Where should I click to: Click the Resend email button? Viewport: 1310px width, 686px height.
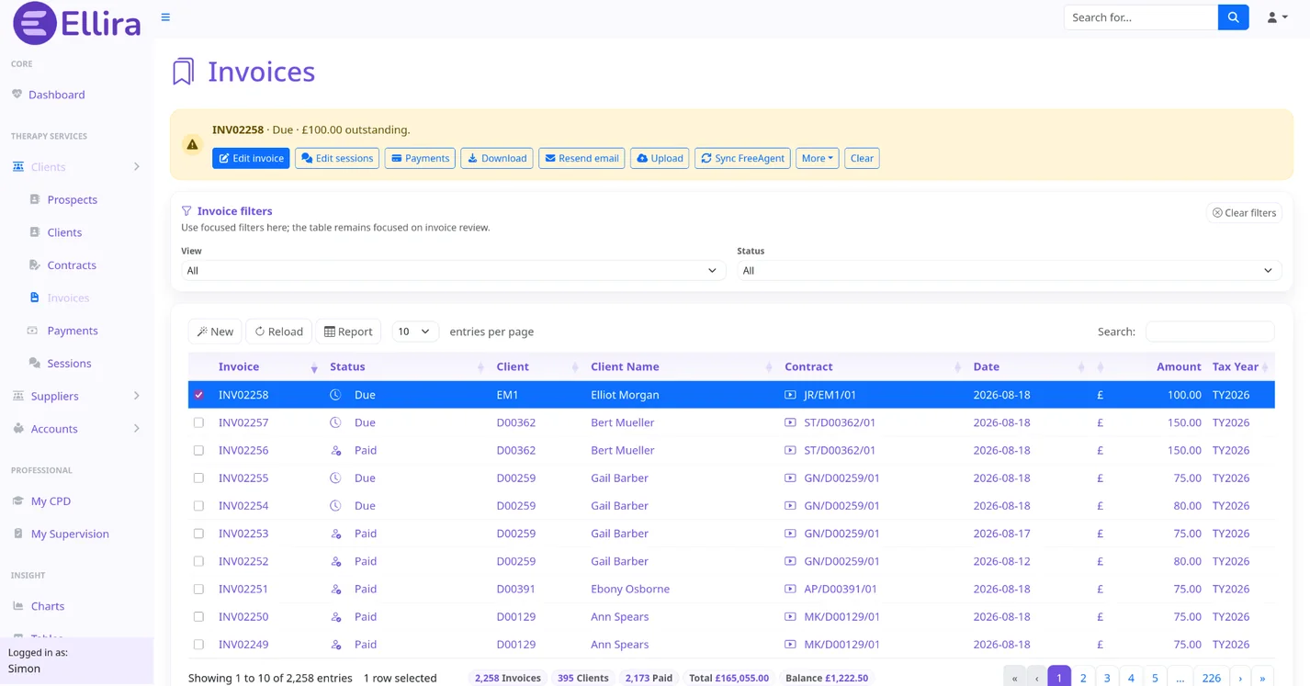coord(582,158)
